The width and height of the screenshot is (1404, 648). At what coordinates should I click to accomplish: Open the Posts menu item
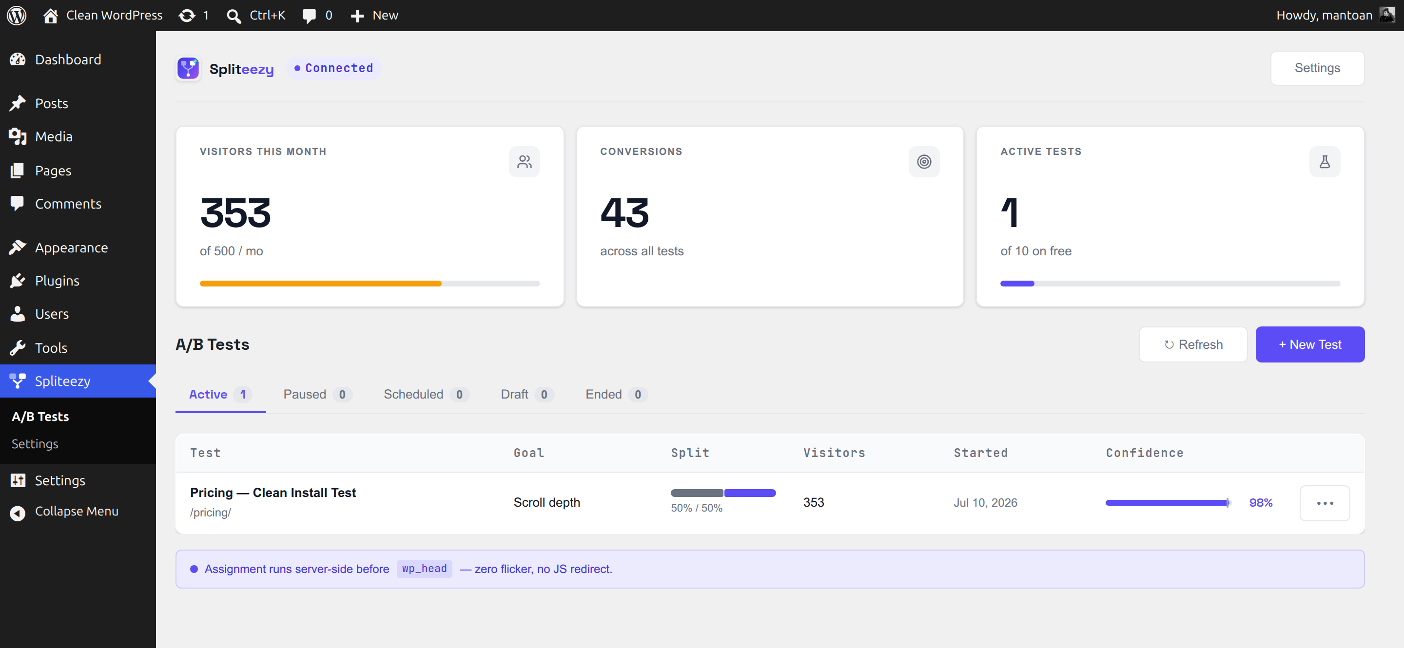78,103
